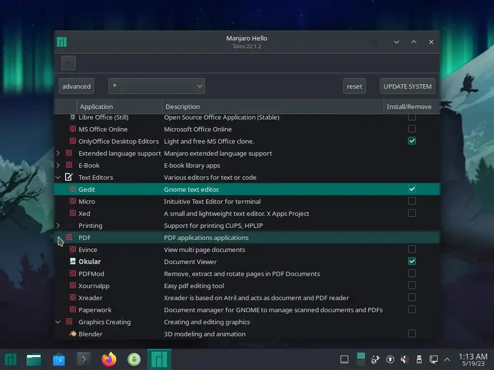This screenshot has height=370, width=494.
Task: Open the filter dropdown showing asterisk
Action: pyautogui.click(x=157, y=86)
